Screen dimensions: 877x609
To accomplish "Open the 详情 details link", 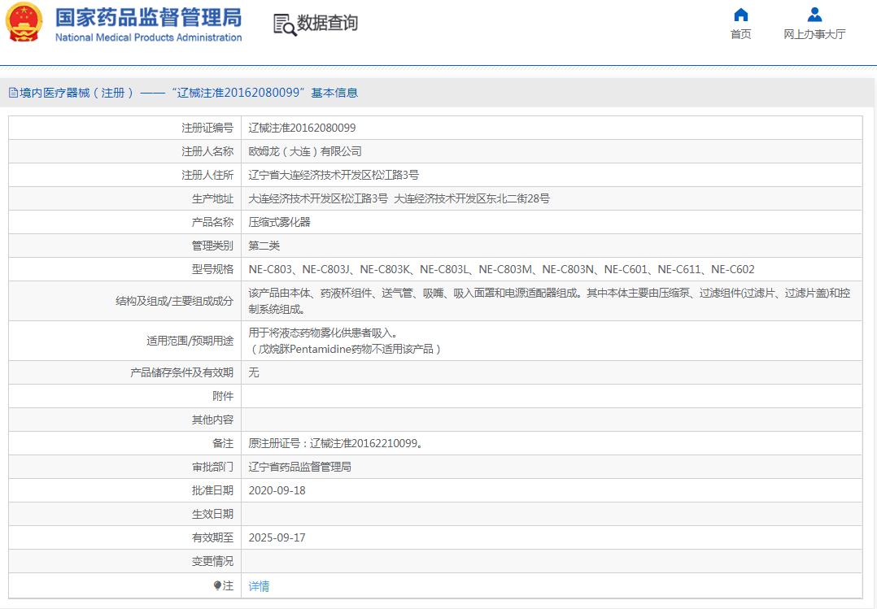I will point(258,585).
